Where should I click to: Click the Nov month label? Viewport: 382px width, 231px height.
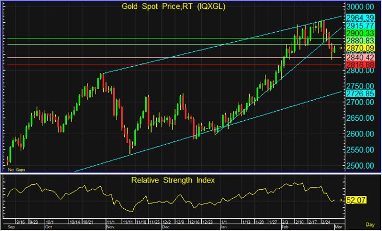(x=110, y=227)
